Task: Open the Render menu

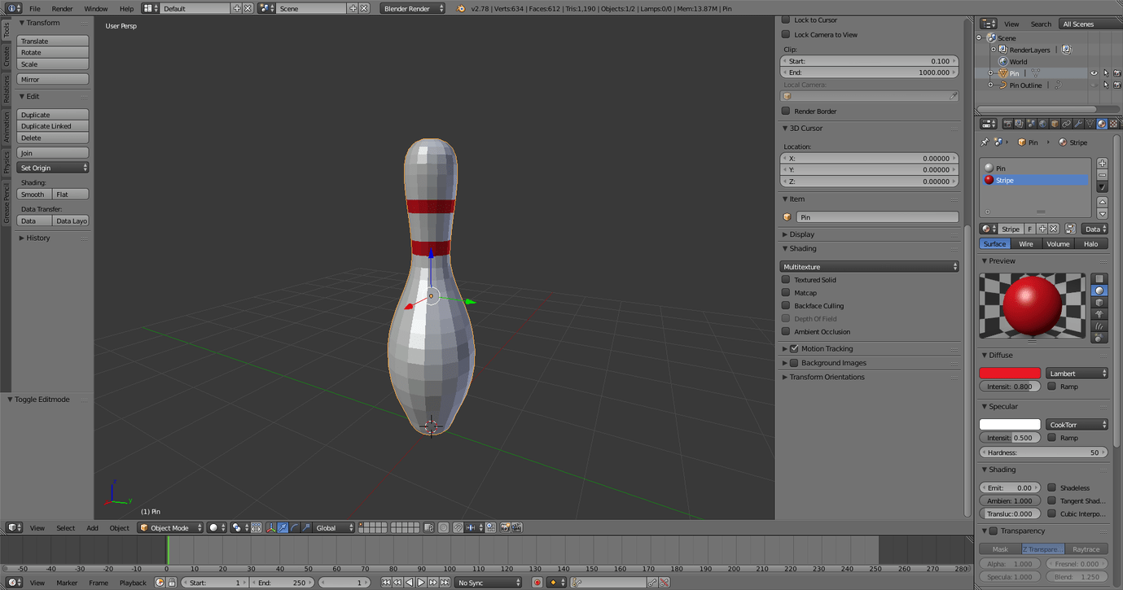Action: point(62,9)
